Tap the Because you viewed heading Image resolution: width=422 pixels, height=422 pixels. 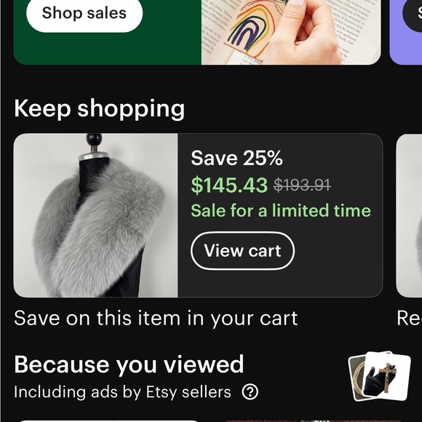point(129,365)
